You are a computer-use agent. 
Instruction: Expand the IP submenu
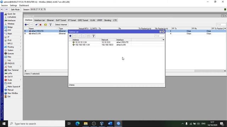click(x=9, y=37)
